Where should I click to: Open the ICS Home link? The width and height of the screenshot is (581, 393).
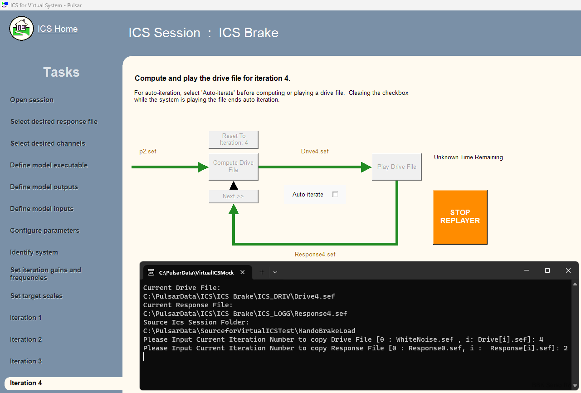coord(58,29)
